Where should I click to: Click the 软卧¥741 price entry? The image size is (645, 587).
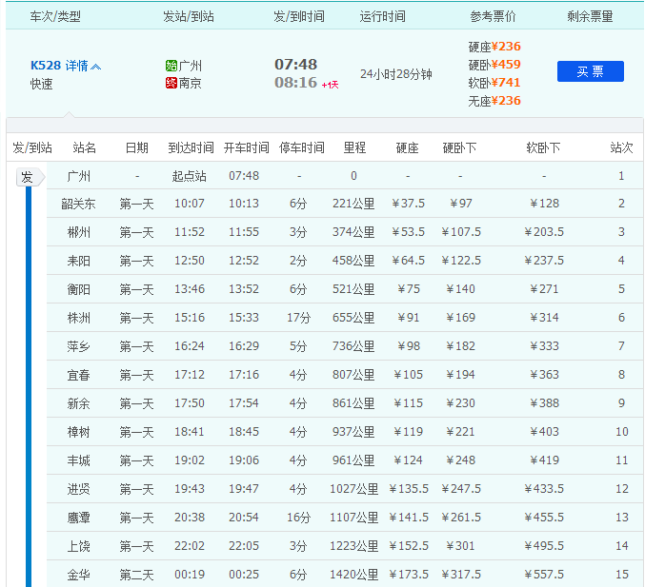[494, 83]
